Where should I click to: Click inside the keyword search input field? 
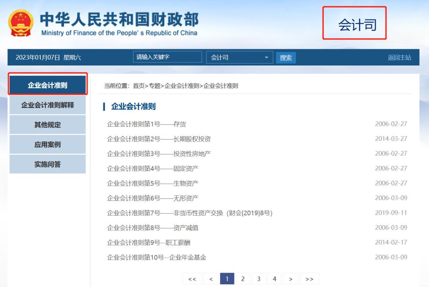(167, 57)
